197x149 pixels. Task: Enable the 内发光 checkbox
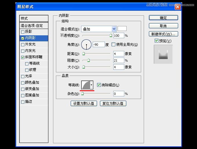coord(23,51)
